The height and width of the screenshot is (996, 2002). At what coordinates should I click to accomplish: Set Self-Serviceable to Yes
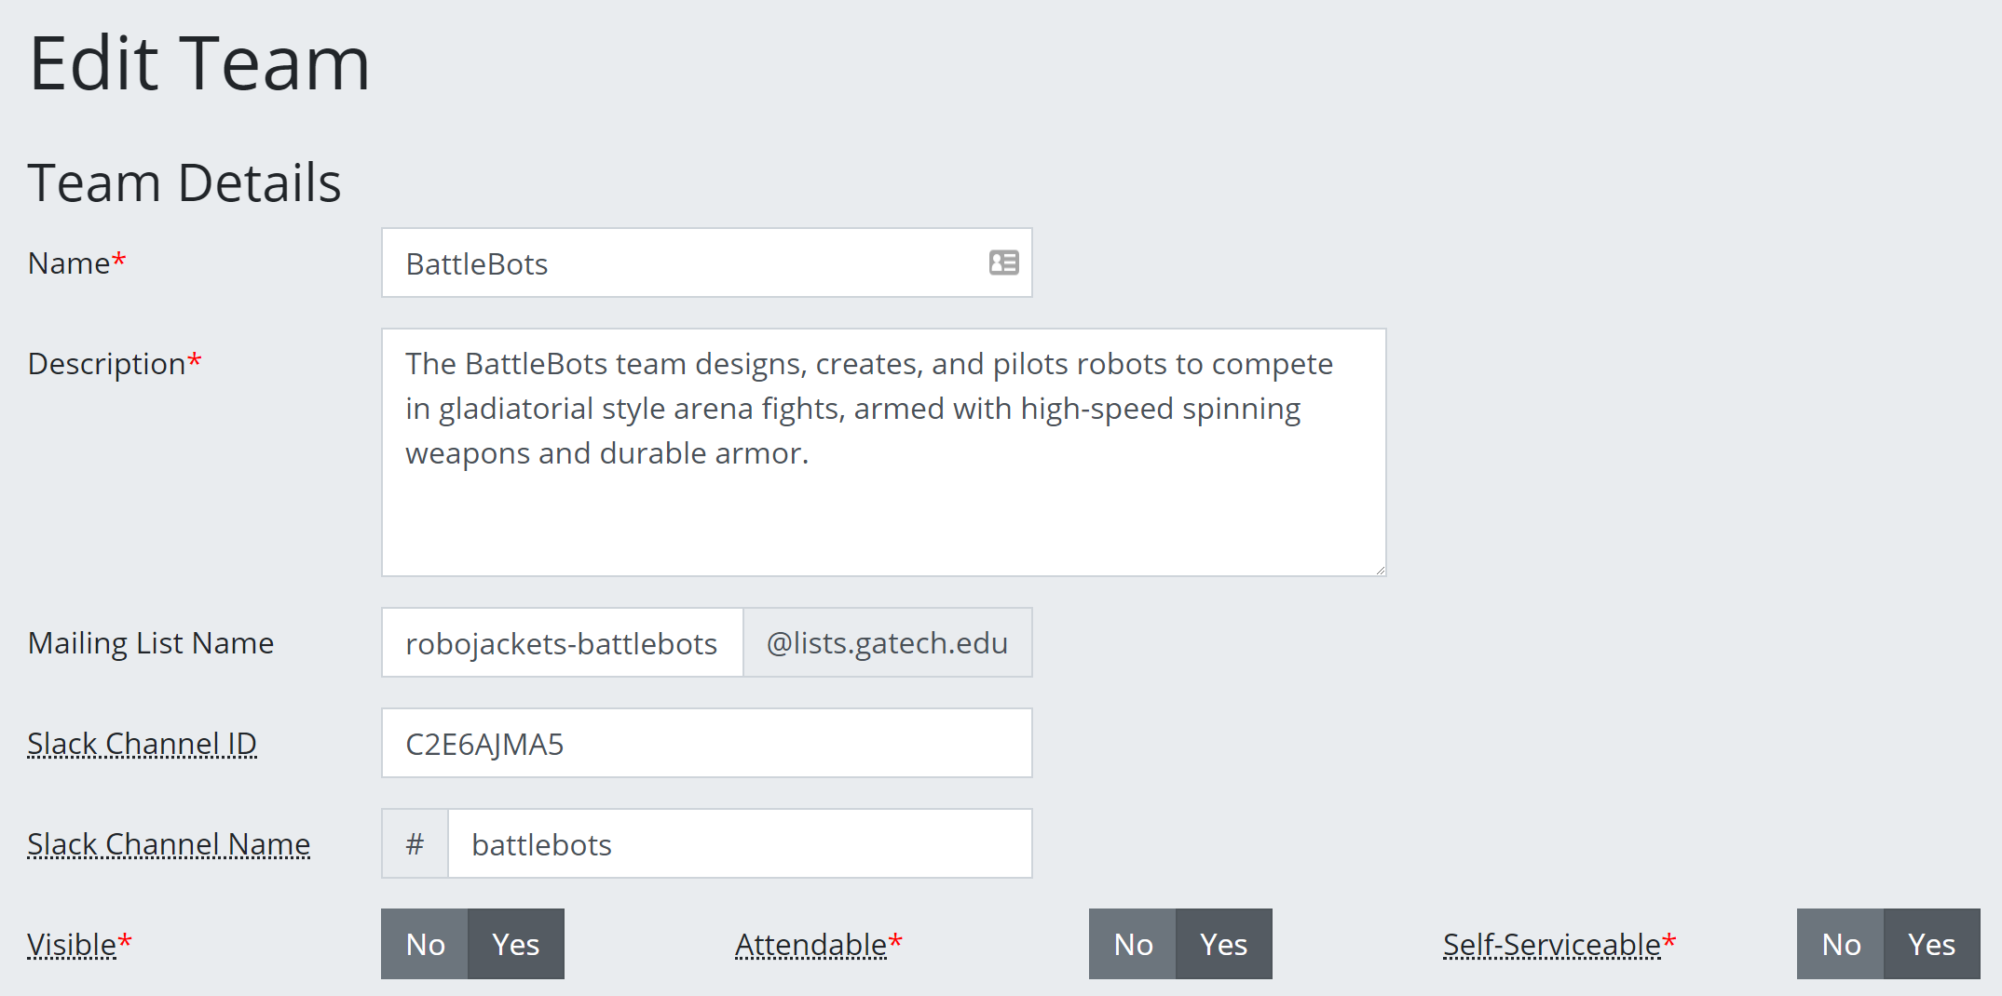[x=1932, y=944]
